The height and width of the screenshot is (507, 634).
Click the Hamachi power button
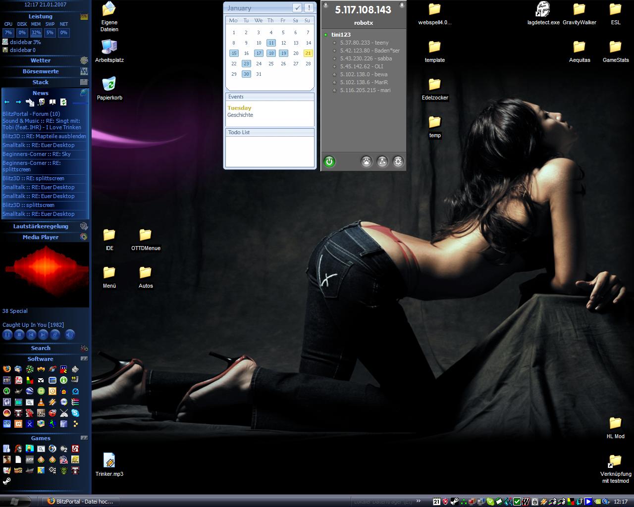(329, 161)
